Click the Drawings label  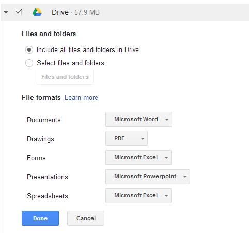(x=40, y=139)
